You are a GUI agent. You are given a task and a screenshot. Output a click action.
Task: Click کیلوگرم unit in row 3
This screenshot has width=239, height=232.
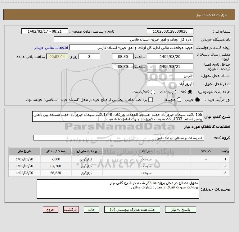coord(87,173)
